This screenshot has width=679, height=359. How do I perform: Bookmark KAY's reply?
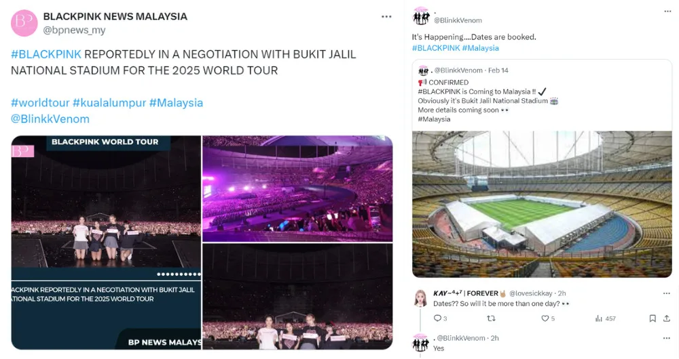[652, 318]
